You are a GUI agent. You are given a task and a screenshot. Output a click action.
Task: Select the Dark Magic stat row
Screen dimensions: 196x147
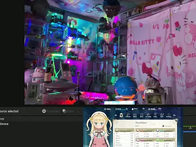(x=124, y=145)
